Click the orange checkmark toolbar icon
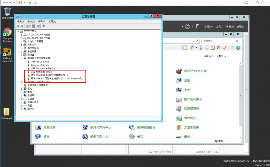The width and height of the screenshot is (270, 167). click(x=224, y=48)
